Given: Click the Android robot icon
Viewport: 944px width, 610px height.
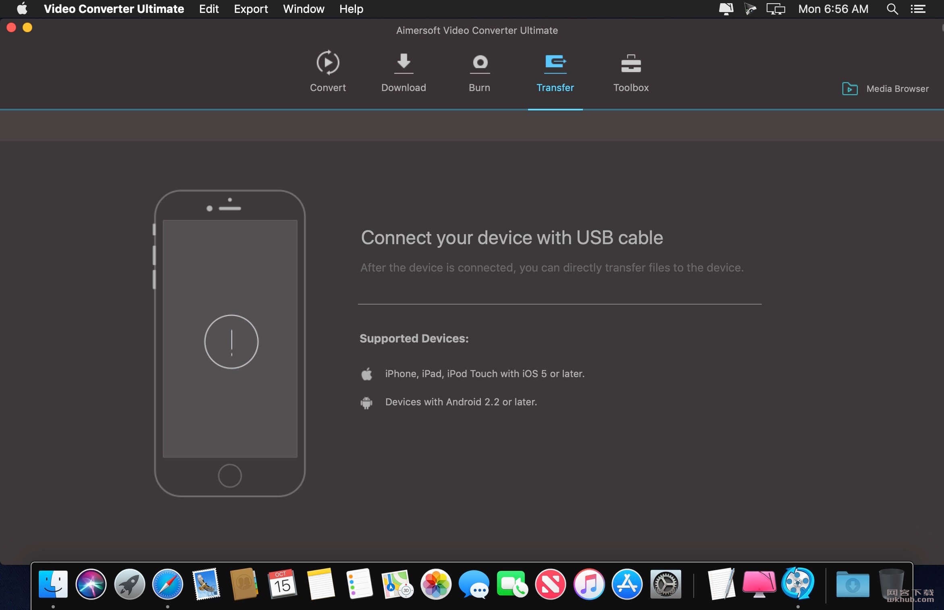Looking at the screenshot, I should 366,403.
